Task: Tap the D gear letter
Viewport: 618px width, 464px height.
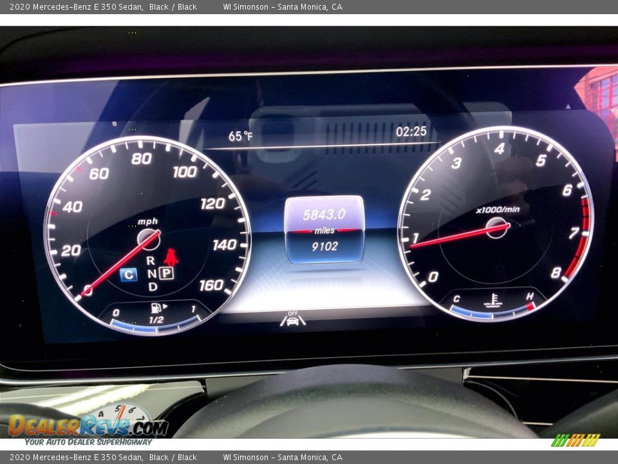Action: click(x=153, y=287)
